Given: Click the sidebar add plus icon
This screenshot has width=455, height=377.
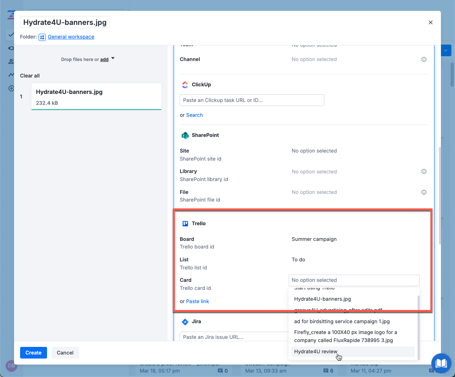Looking at the screenshot, I should coord(11,88).
